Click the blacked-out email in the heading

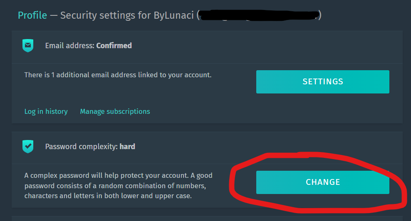pyautogui.click(x=259, y=15)
